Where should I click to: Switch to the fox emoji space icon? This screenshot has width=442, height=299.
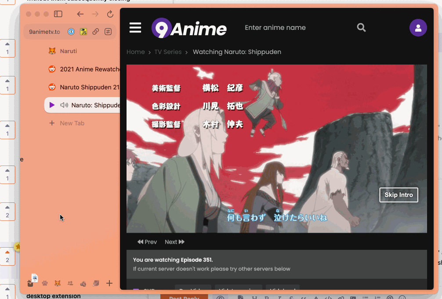[x=57, y=284]
